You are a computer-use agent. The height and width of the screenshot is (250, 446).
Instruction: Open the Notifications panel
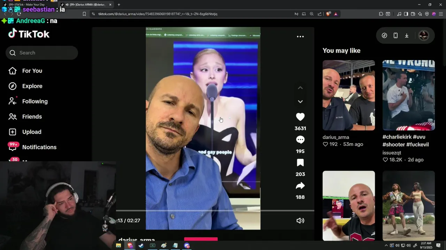pyautogui.click(x=32, y=147)
